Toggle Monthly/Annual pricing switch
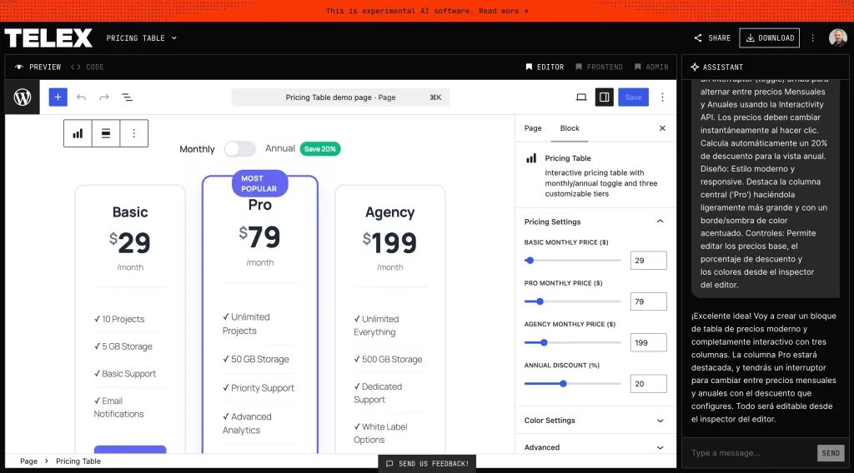854x473 pixels. pos(239,149)
